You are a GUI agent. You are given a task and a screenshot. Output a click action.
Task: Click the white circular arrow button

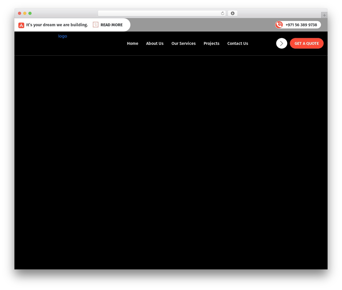coord(282,43)
